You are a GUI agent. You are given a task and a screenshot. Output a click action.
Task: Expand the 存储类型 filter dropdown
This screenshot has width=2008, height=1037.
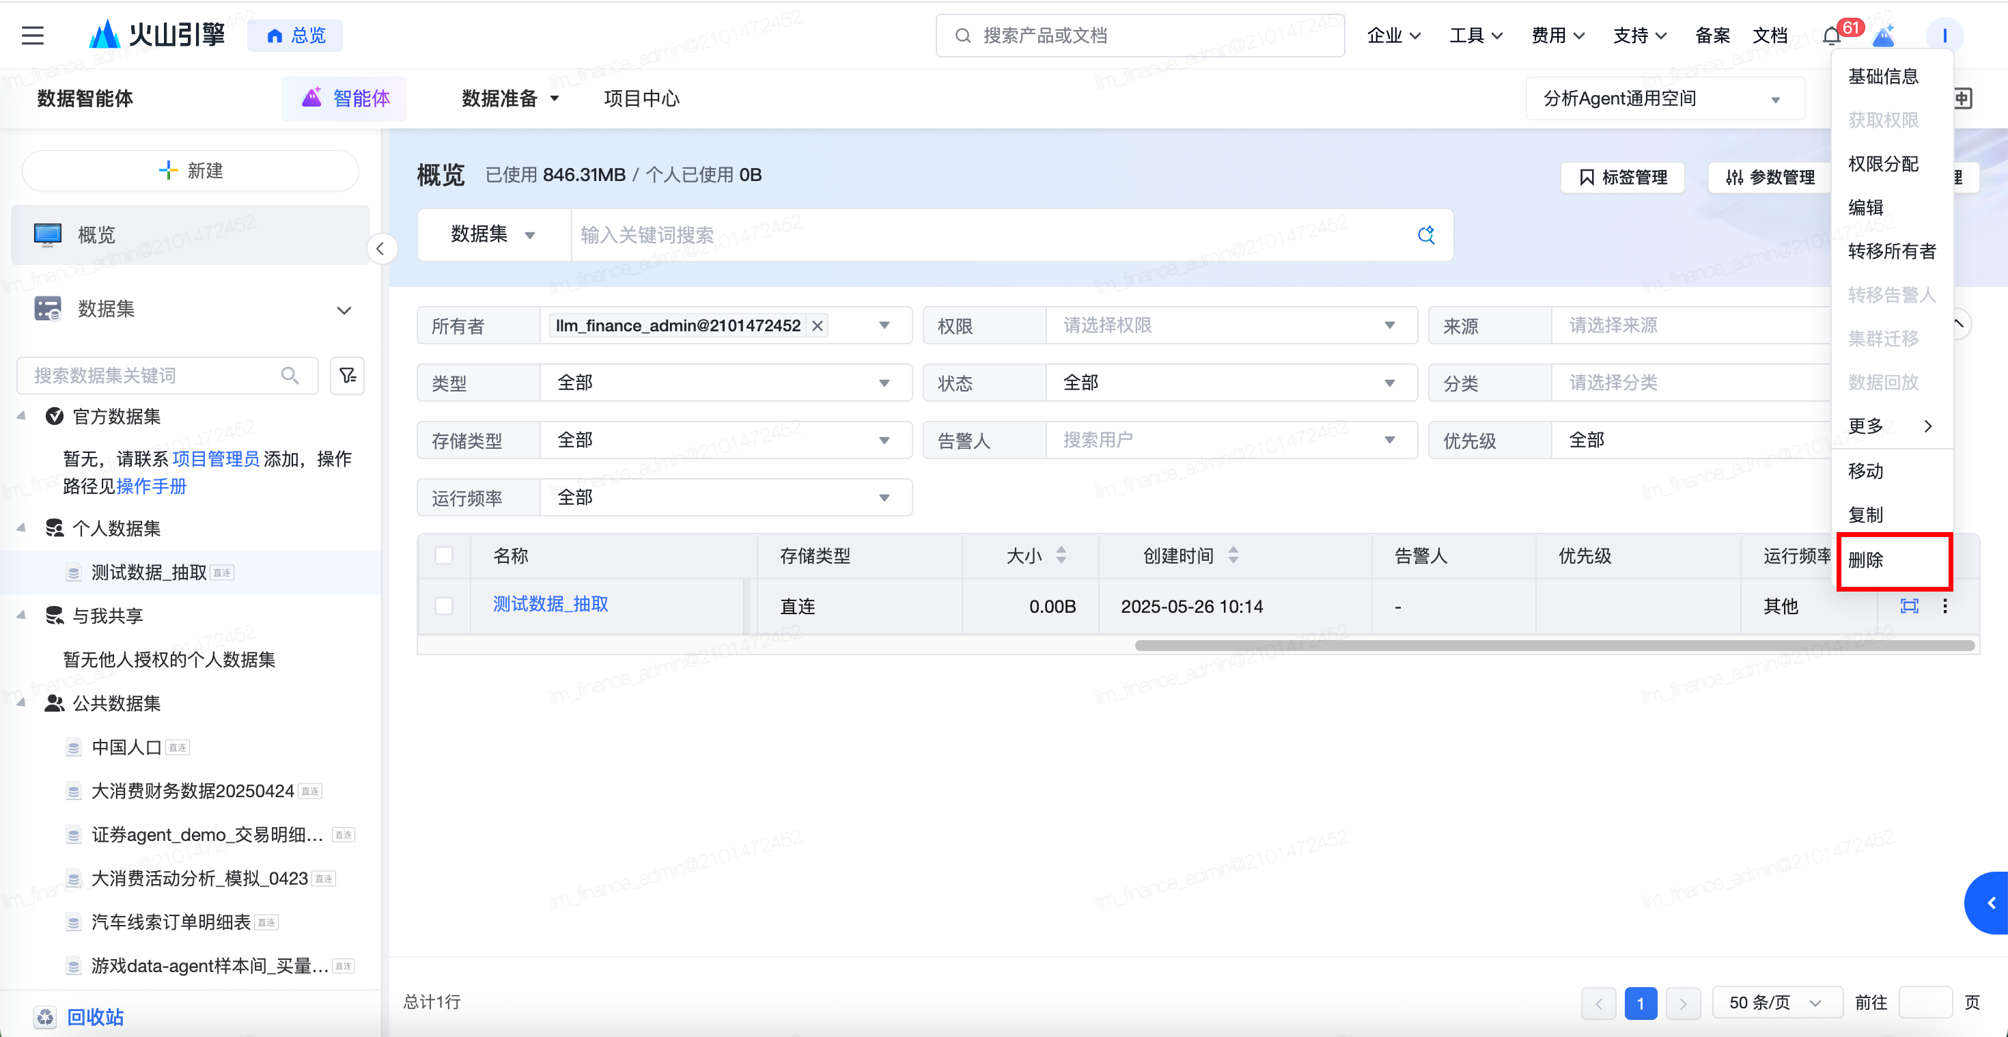click(x=725, y=441)
